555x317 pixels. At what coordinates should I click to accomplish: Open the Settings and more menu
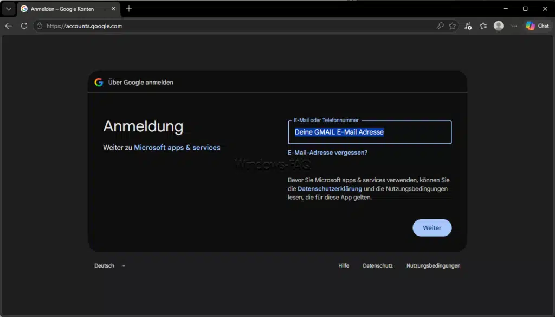point(514,26)
